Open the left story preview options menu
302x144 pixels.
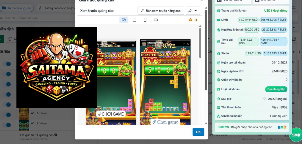coord(128,45)
